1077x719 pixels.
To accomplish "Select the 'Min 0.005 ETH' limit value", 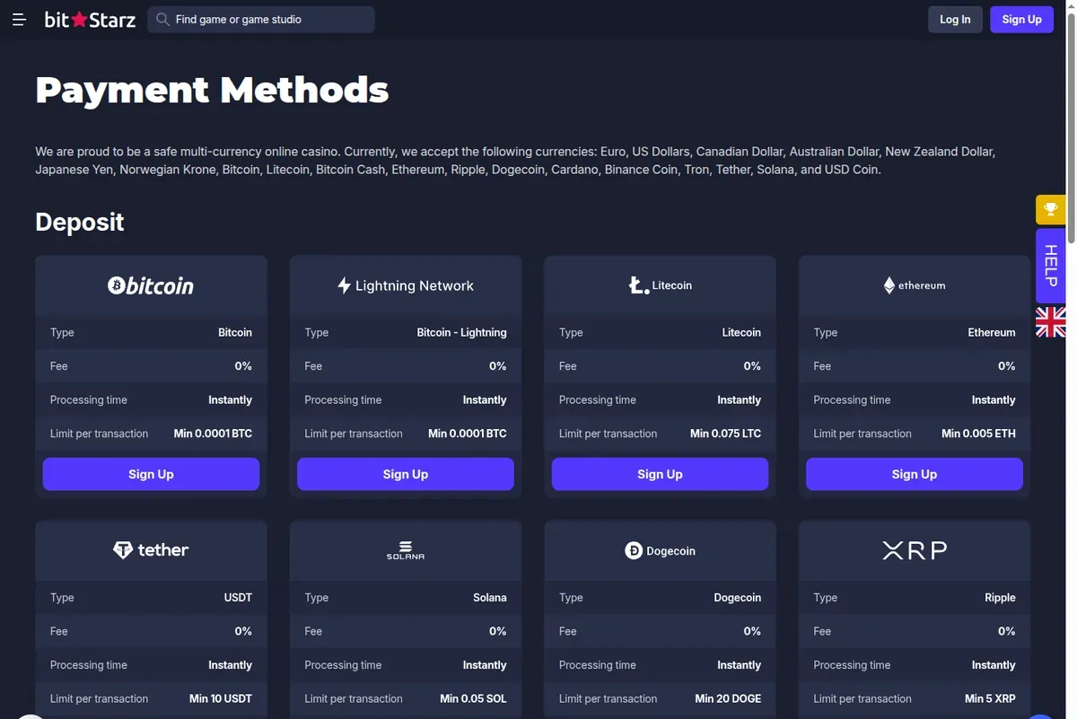I will click(x=978, y=434).
